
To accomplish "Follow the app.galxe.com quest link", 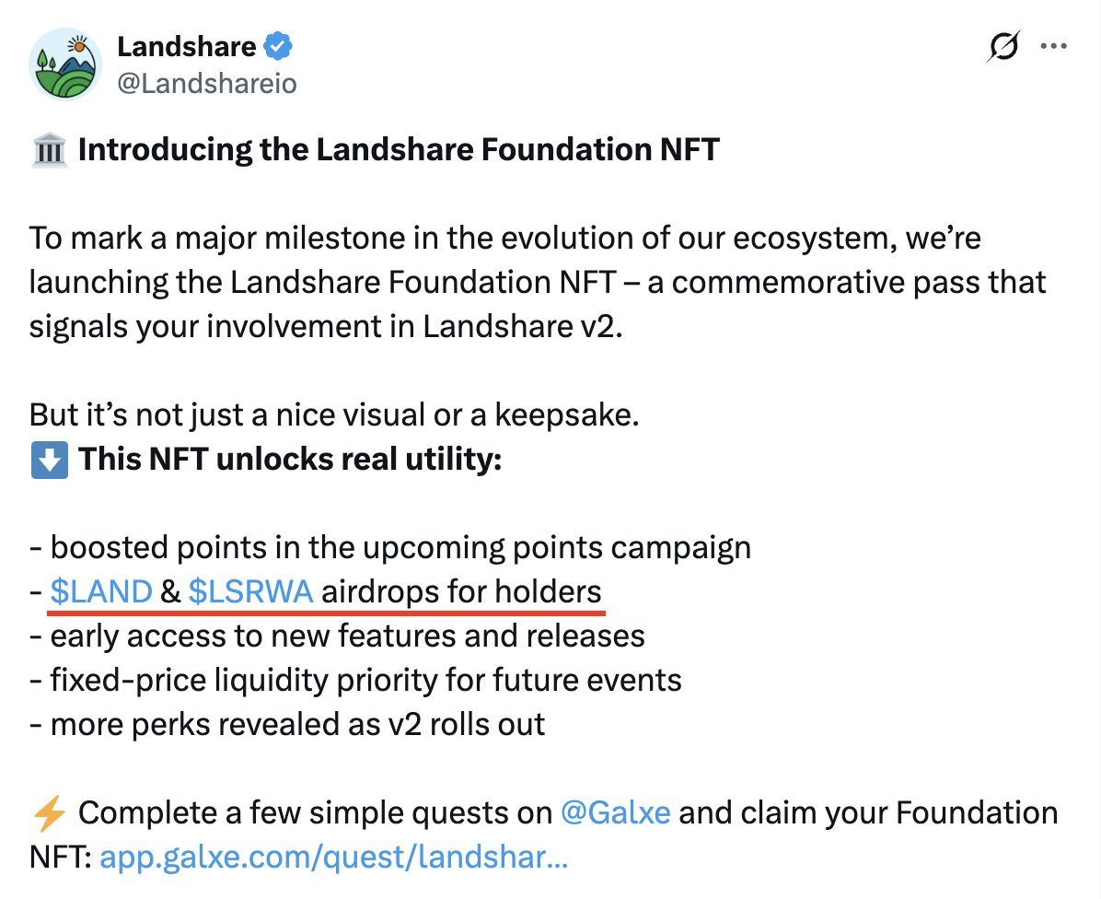I will (333, 858).
